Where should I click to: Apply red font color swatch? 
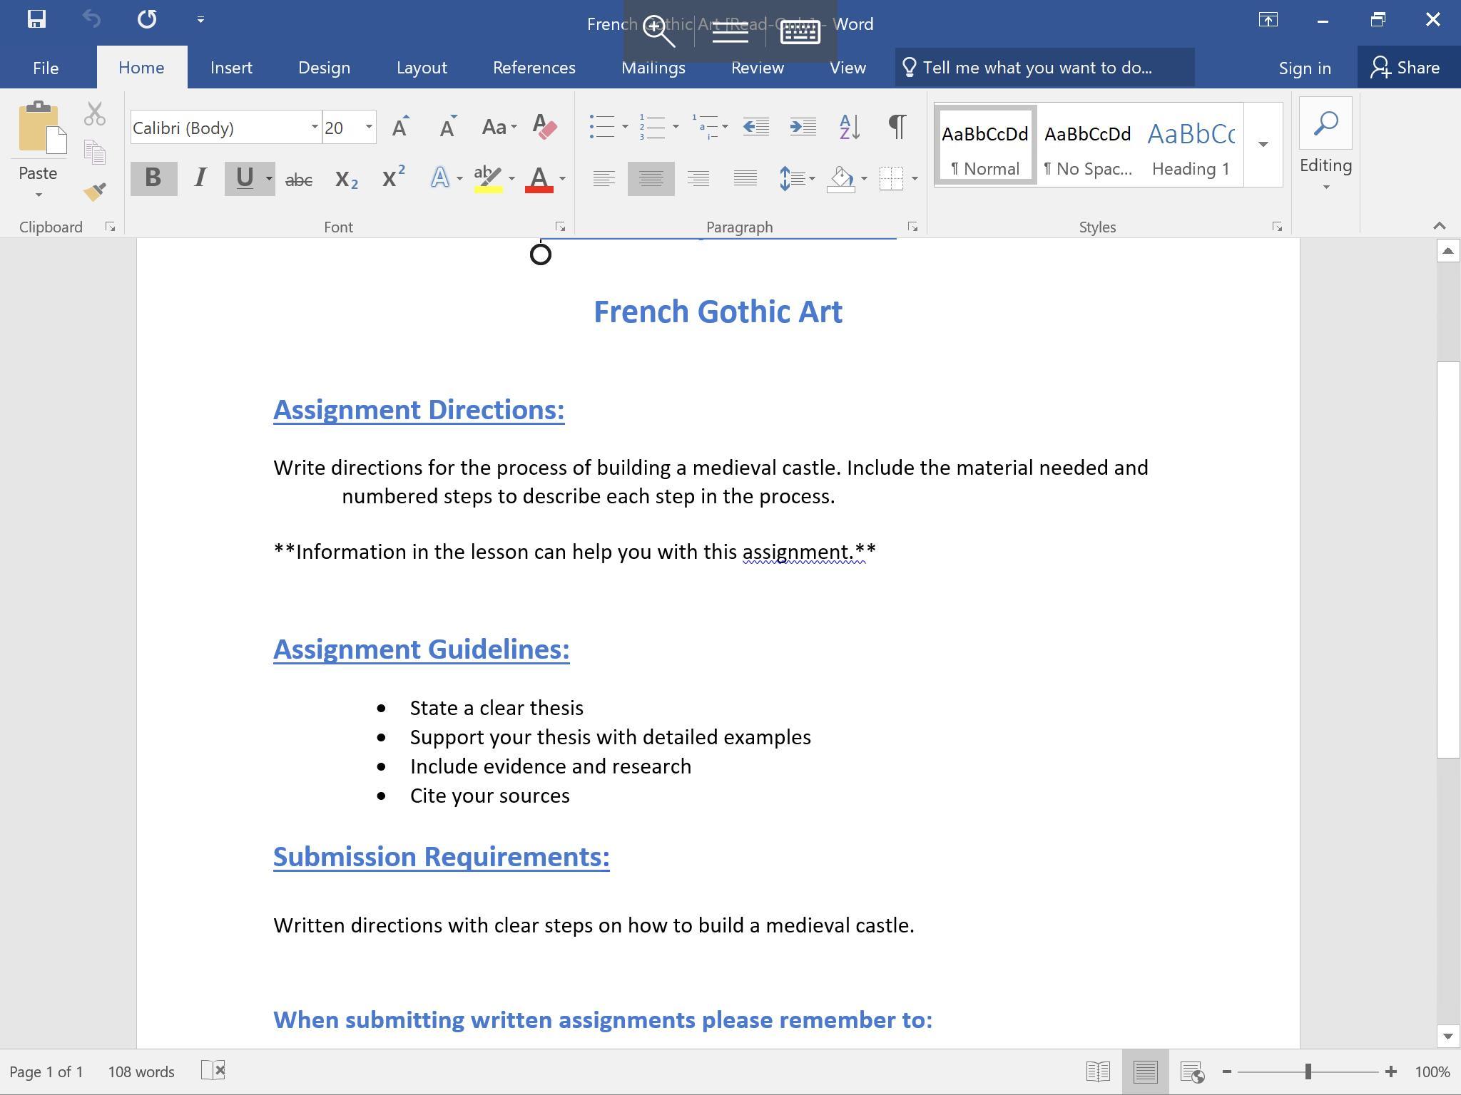(x=539, y=178)
